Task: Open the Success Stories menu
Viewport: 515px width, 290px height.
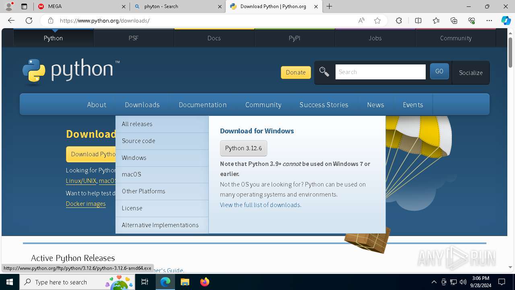Action: 324,105
